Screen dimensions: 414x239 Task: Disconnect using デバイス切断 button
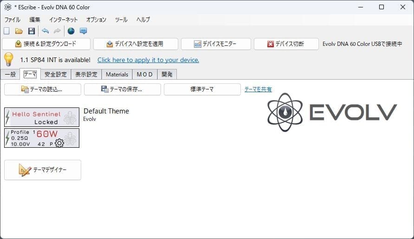[x=286, y=44]
